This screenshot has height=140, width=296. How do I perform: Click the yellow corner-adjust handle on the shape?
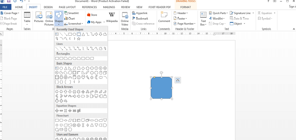[x=154, y=77]
